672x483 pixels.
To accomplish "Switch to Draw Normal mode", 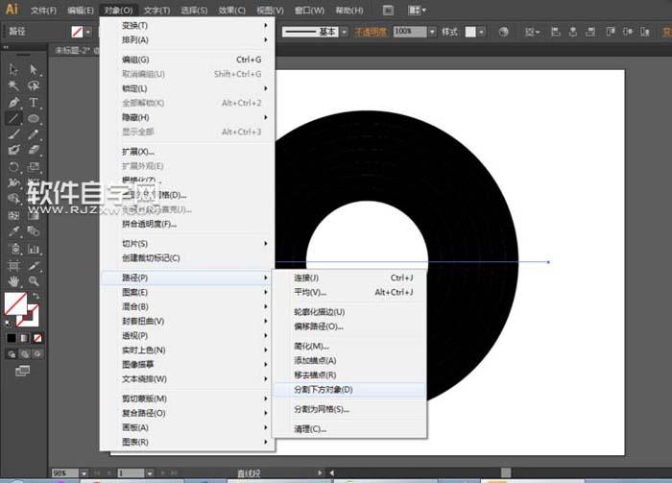I will [12, 354].
